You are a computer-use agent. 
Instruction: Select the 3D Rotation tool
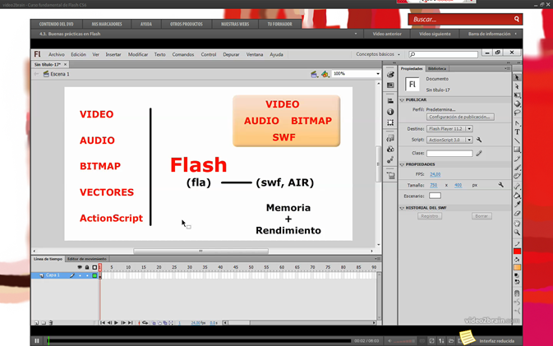[517, 104]
